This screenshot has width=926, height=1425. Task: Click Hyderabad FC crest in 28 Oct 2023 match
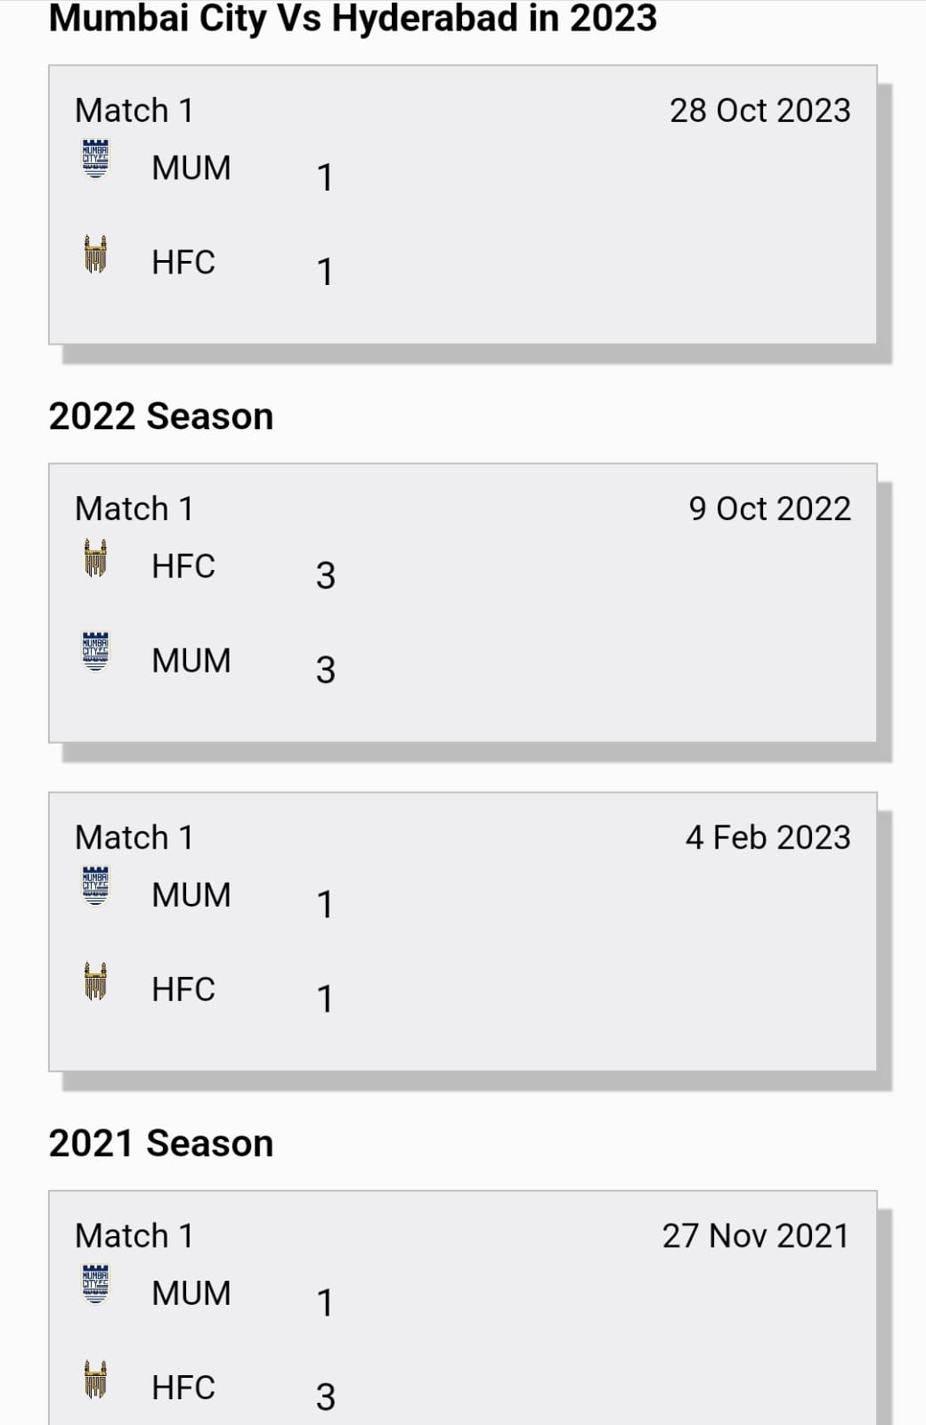click(x=95, y=254)
